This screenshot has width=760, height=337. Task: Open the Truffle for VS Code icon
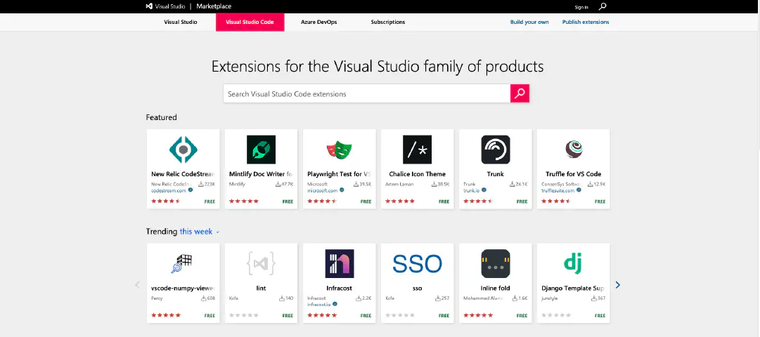tap(572, 150)
